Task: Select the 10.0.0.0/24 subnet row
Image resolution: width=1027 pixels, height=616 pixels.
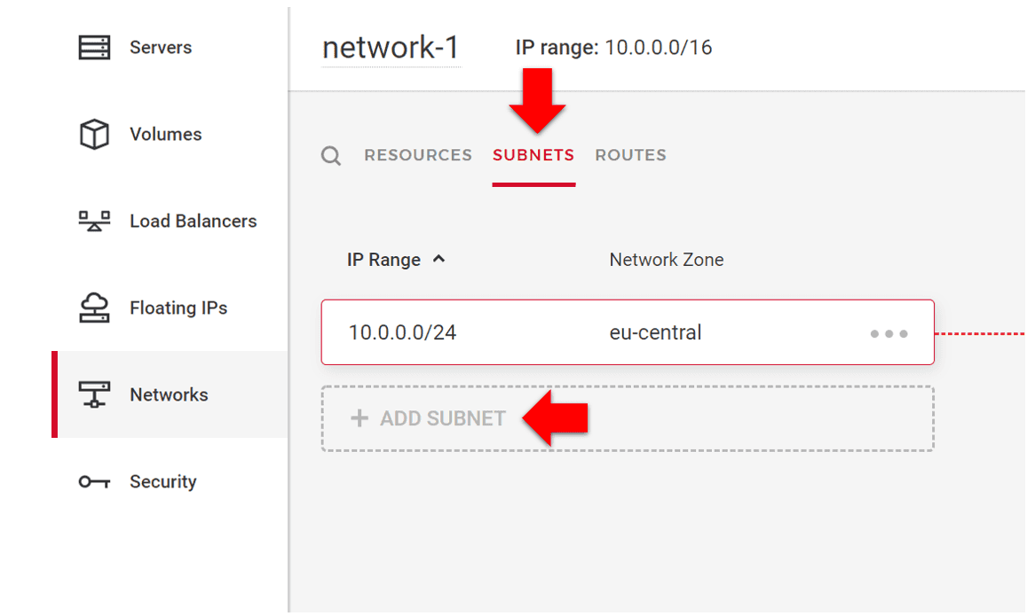Action: click(533, 332)
